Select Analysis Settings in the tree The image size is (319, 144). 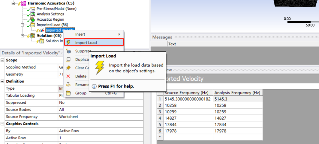click(50, 14)
